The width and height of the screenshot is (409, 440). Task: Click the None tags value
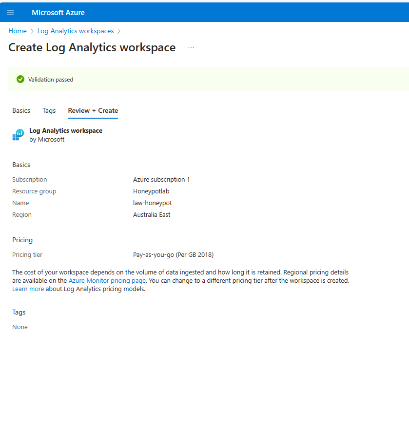20,327
